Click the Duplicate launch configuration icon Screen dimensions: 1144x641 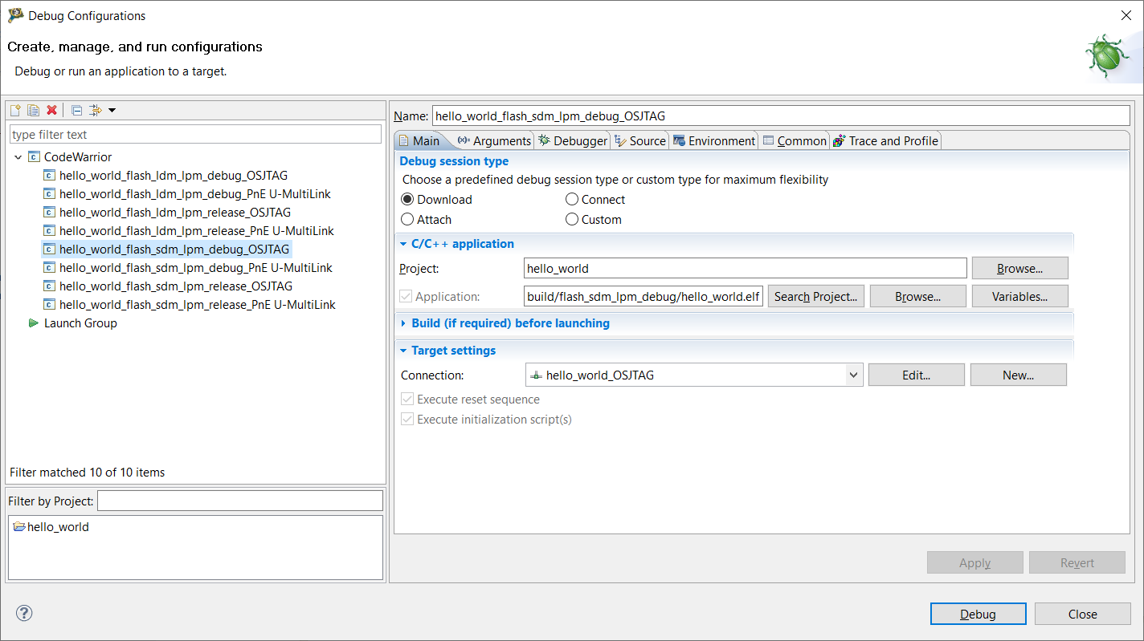pos(33,110)
